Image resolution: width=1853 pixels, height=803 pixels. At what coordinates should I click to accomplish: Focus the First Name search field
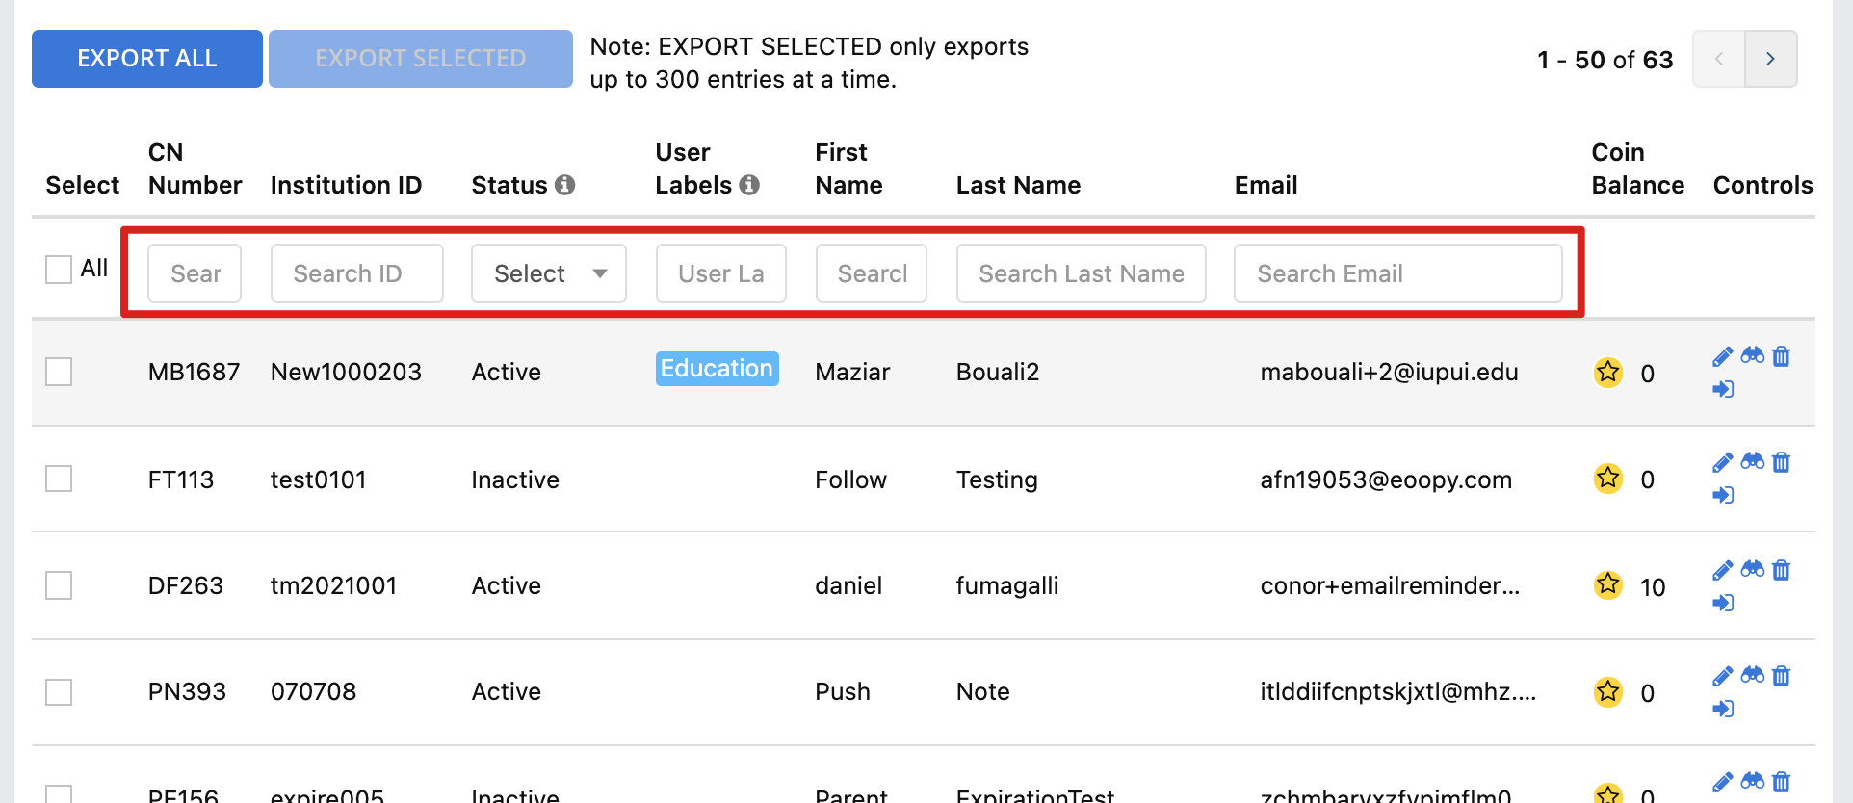click(x=872, y=273)
